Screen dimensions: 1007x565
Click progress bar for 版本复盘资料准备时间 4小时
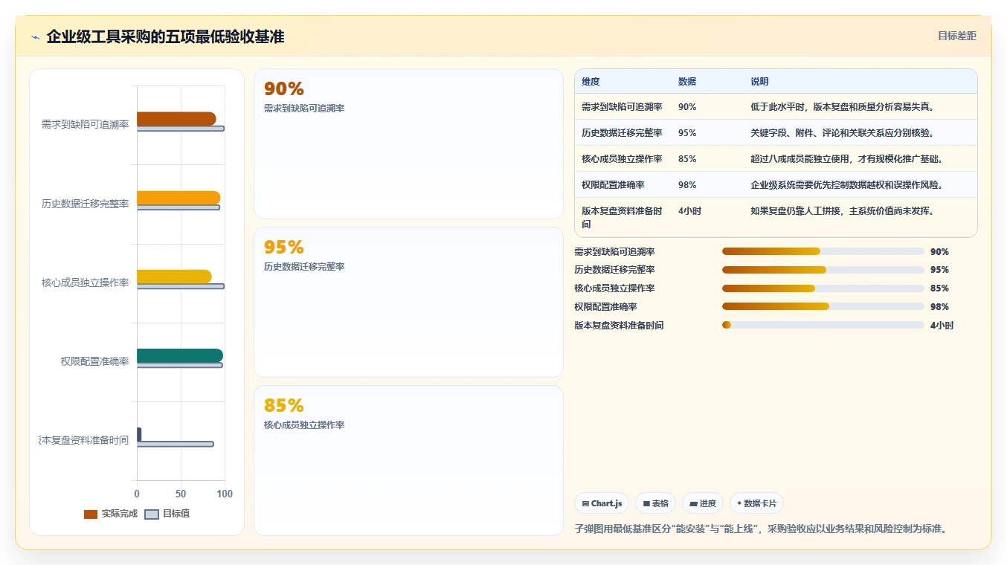tap(823, 325)
